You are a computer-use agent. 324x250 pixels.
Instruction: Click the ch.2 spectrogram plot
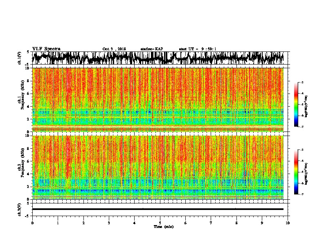pos(157,167)
